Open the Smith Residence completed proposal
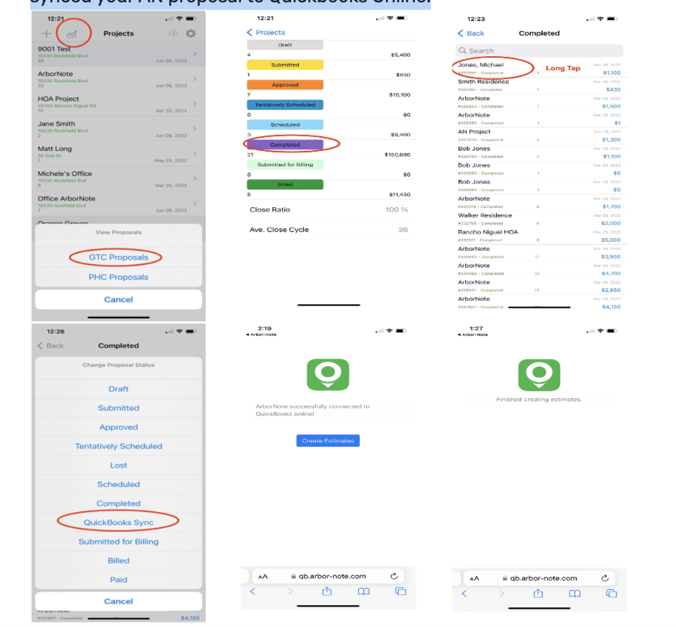 coord(539,86)
